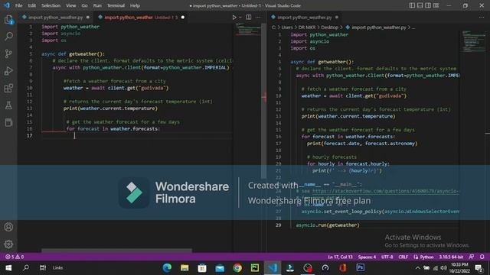Screen dimensions: 490x275
Task: Open the notifications bell in the status bar
Action: coord(482,257)
